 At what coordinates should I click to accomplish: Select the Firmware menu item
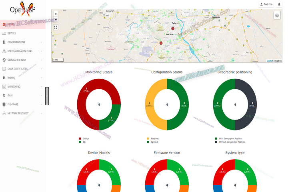[x=13, y=104]
